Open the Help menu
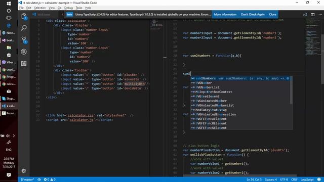This screenshot has width=324, height=182. point(88,8)
